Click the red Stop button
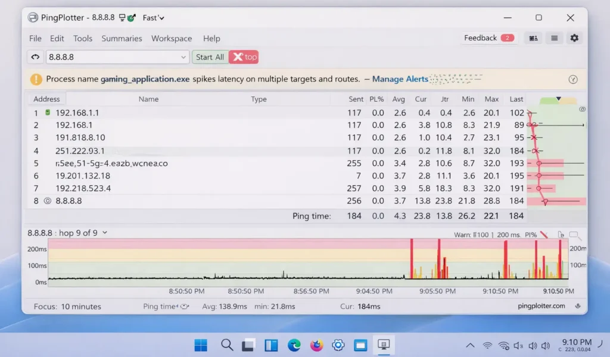This screenshot has height=357, width=610. click(x=244, y=57)
